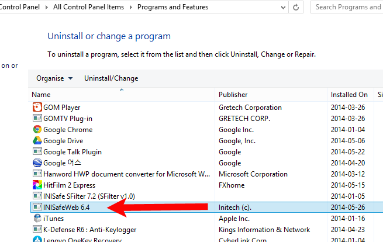Select the Google Chrome entry
Viewport: 383px width, 242px height.
(x=68, y=130)
